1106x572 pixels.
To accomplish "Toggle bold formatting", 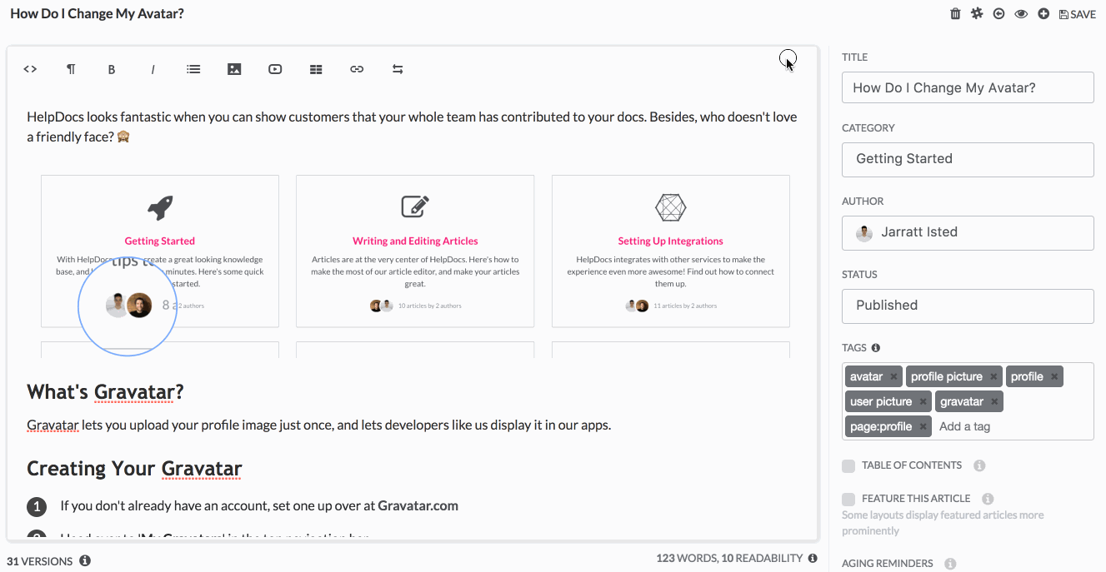I will click(112, 69).
